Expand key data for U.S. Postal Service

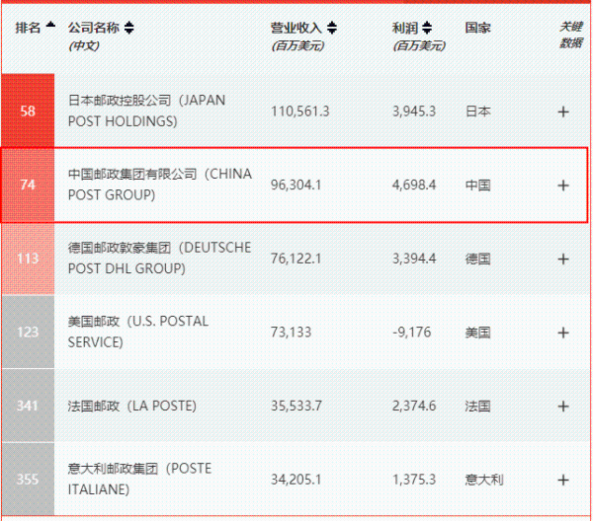pyautogui.click(x=563, y=333)
